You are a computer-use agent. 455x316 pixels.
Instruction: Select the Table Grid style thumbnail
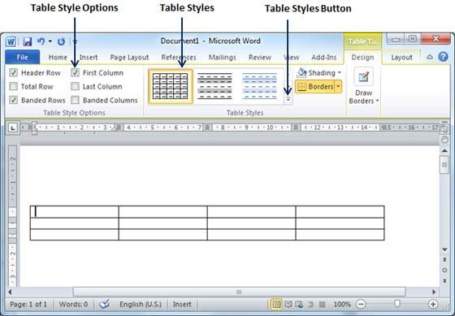click(171, 86)
